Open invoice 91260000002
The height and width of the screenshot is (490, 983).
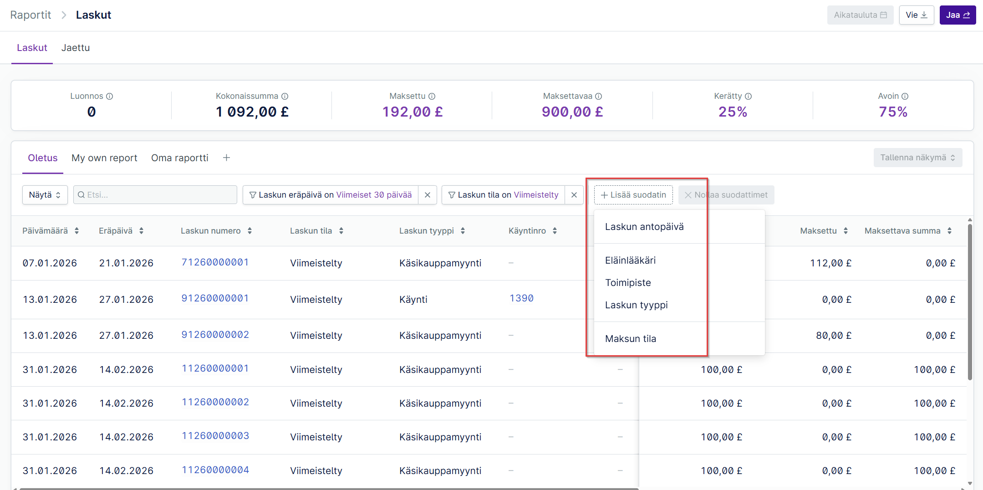click(215, 335)
